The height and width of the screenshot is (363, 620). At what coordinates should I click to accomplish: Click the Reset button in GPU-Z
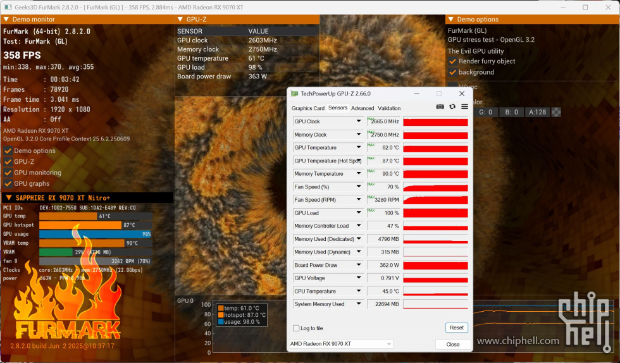tap(457, 328)
